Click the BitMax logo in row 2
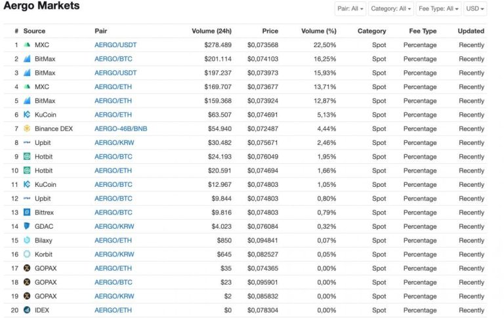 pos(27,59)
